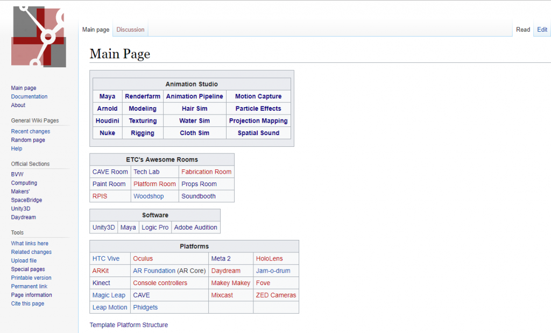Click the Hair Sim link
Viewport: 551px width, 333px height.
(x=195, y=109)
